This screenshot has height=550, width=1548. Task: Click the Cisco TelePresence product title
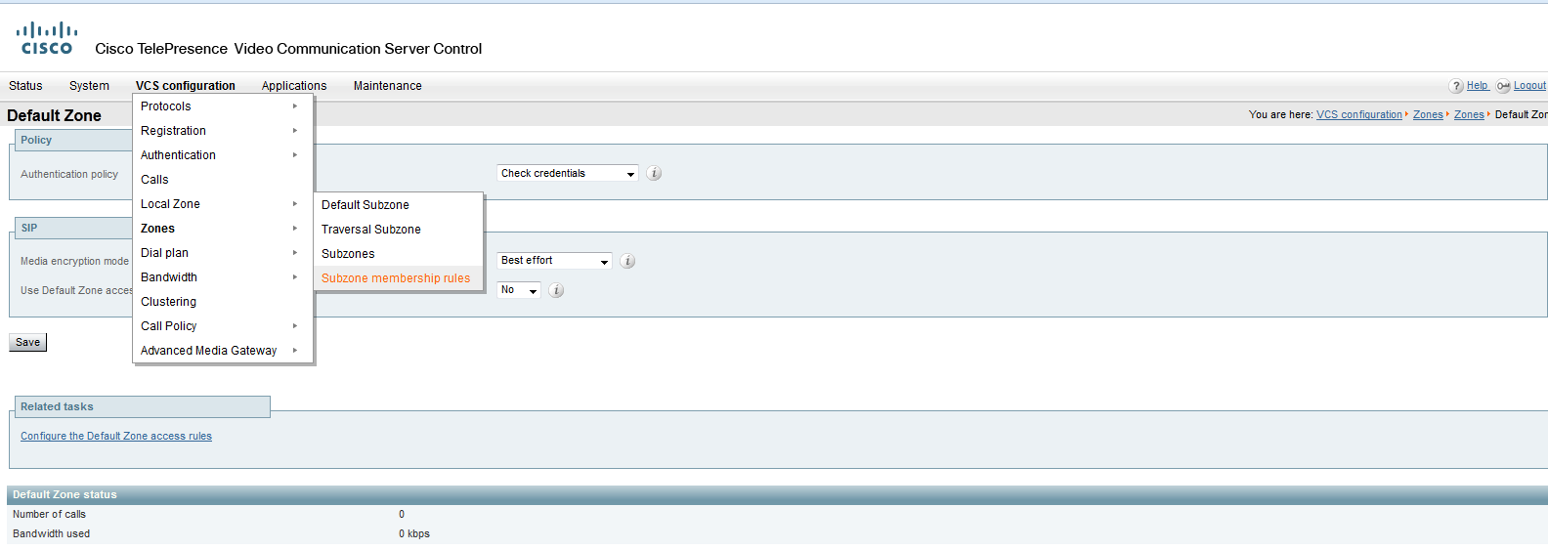click(x=288, y=49)
